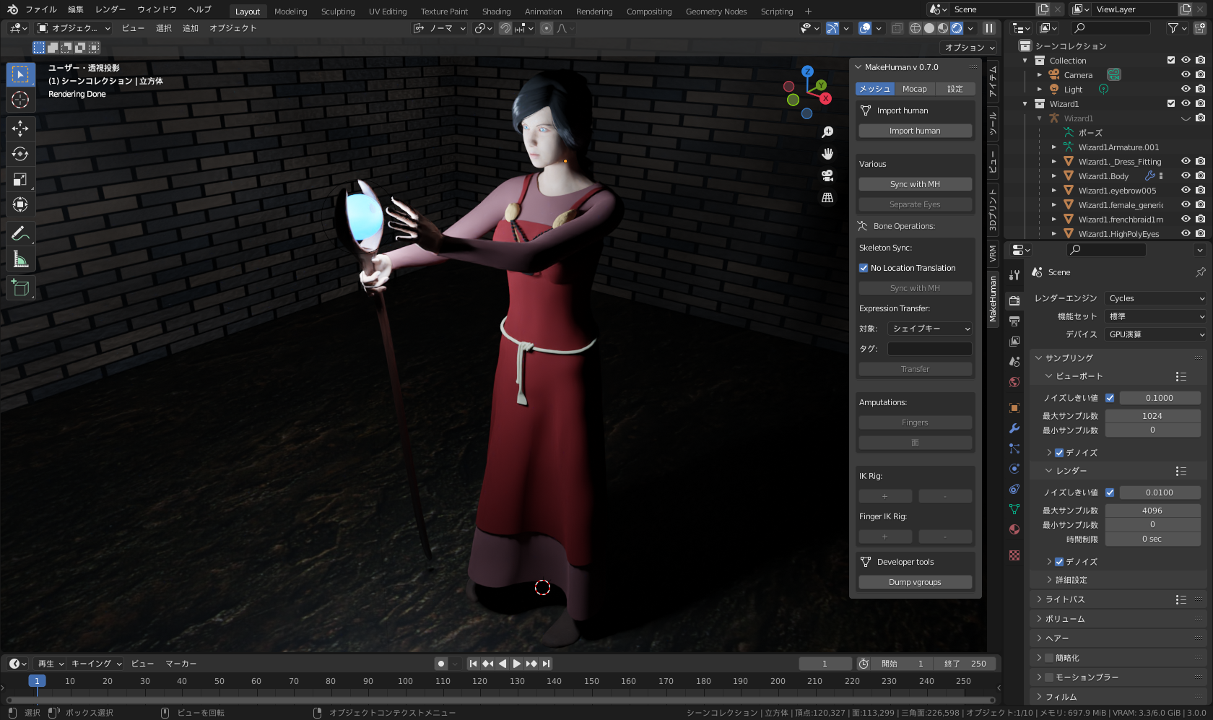1213x720 pixels.
Task: Switch to the Shading workspace tab
Action: coord(496,11)
